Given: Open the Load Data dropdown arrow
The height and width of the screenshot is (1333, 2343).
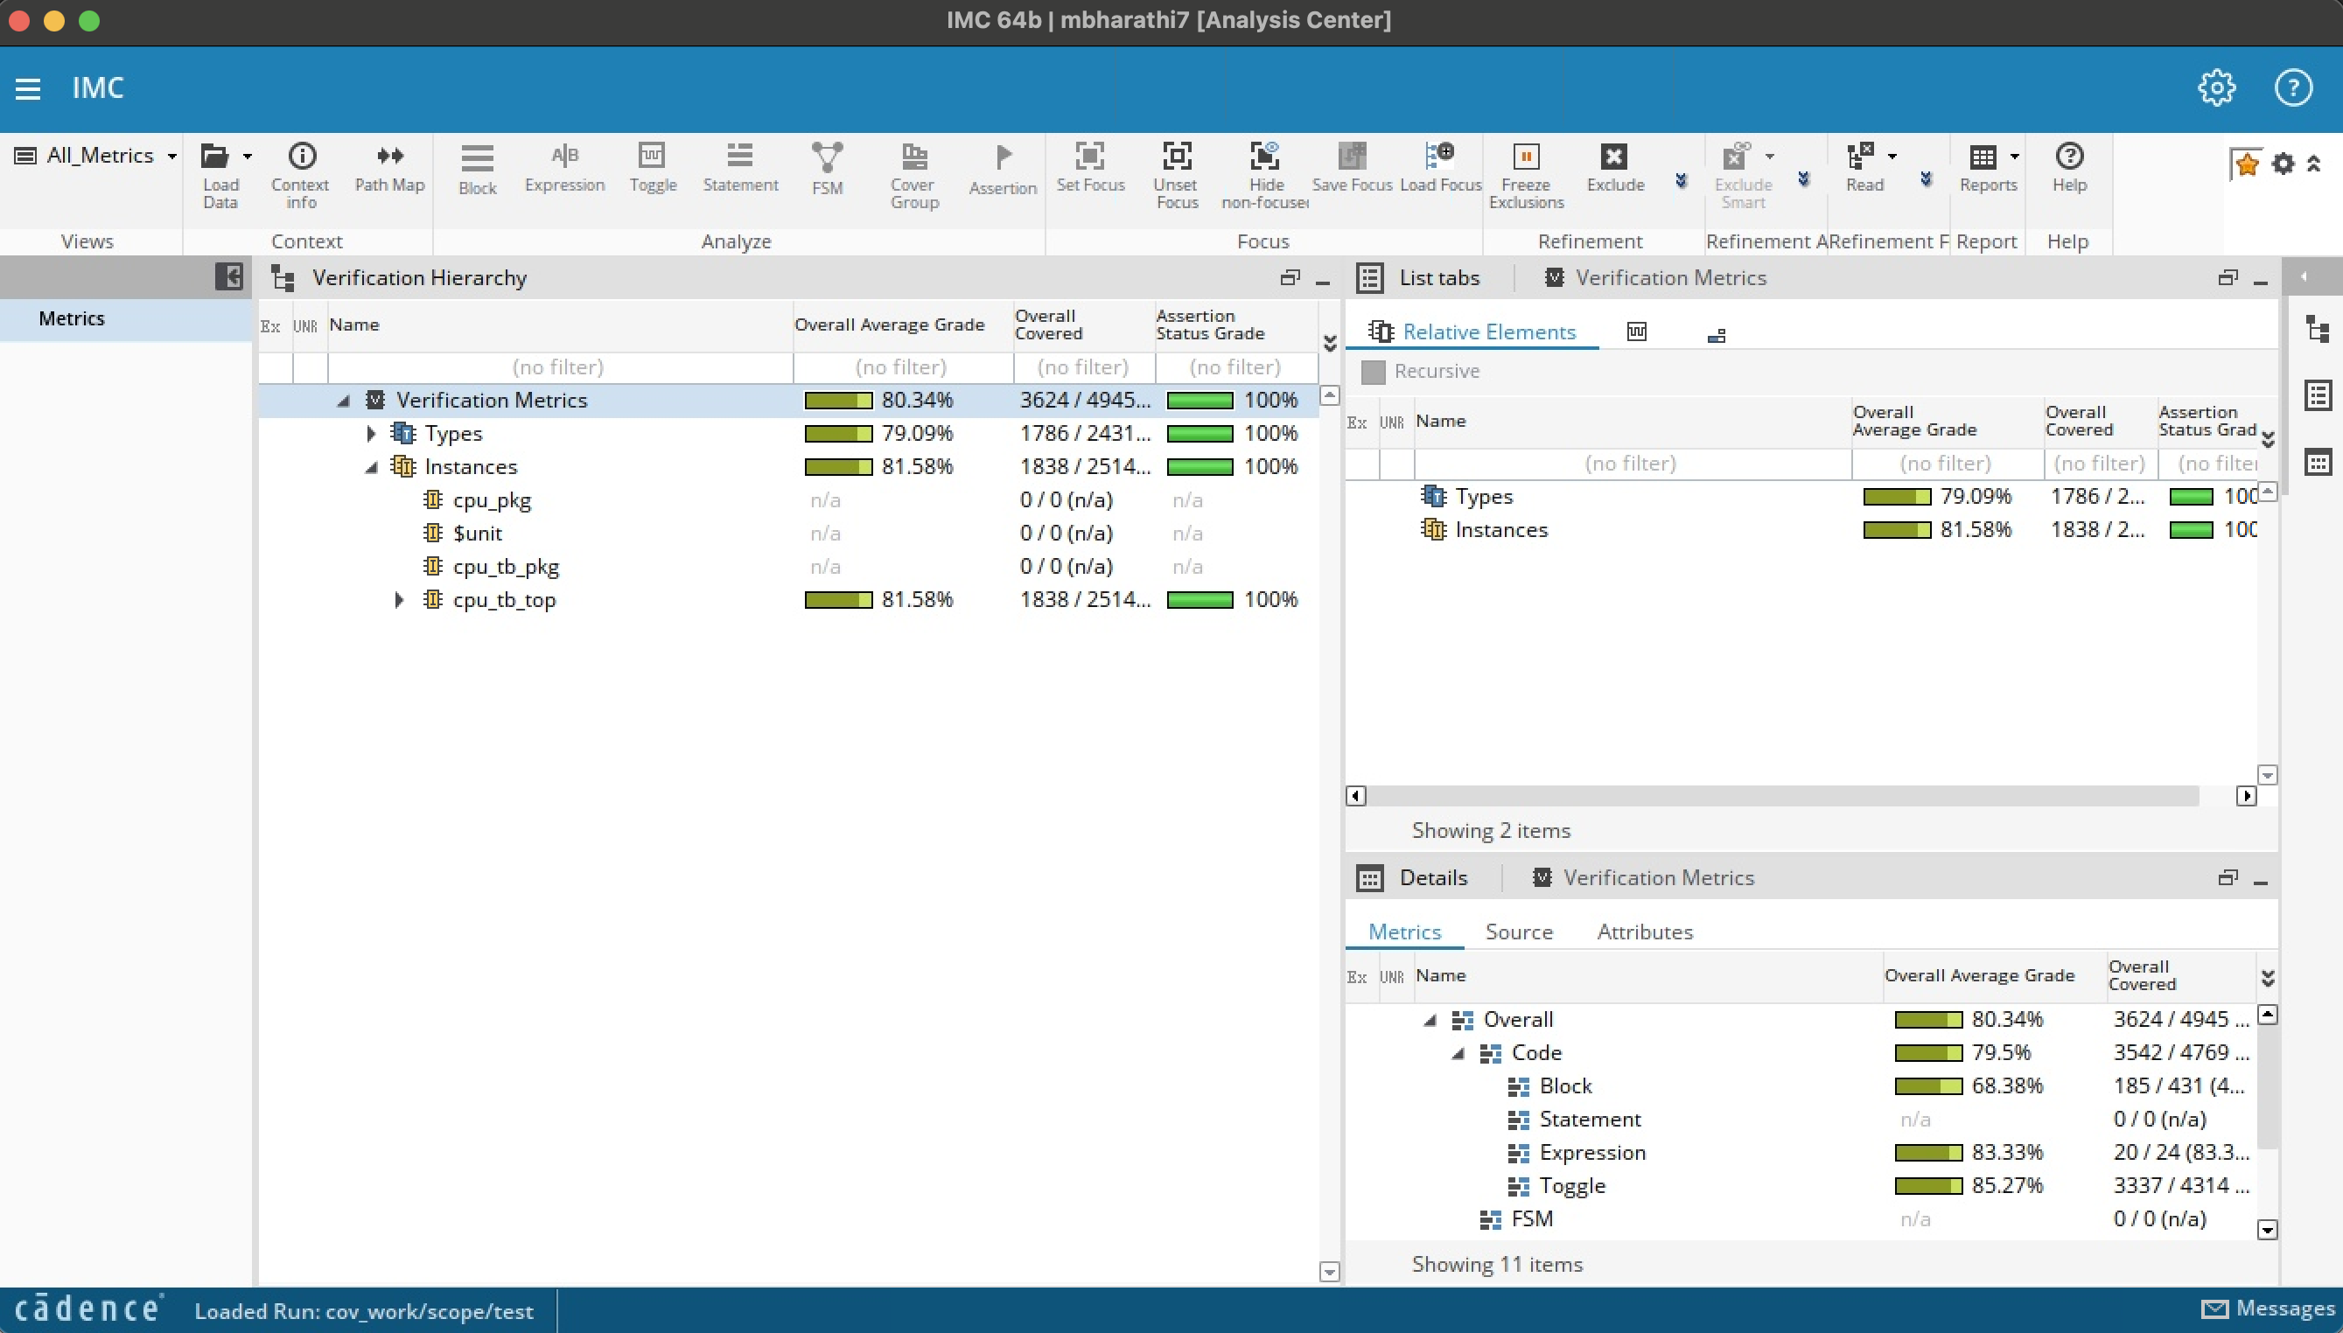Looking at the screenshot, I should 248,157.
